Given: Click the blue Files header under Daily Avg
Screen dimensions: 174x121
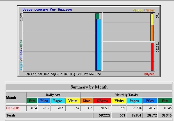Looking at the screenshot, I should tap(44, 101).
